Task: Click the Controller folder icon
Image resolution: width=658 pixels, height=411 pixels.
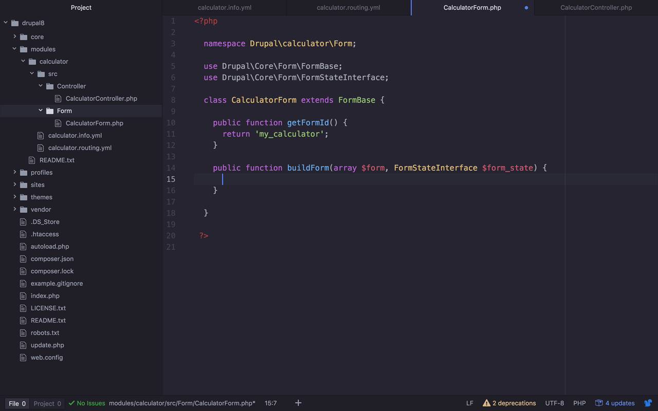Action: (50, 86)
